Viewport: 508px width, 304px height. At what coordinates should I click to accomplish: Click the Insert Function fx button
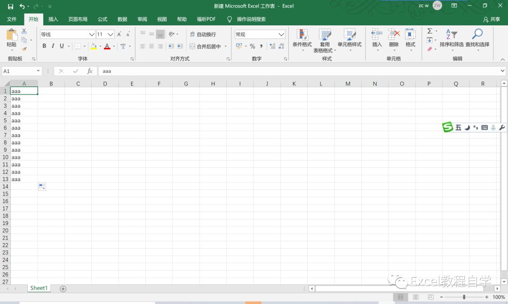[90, 71]
